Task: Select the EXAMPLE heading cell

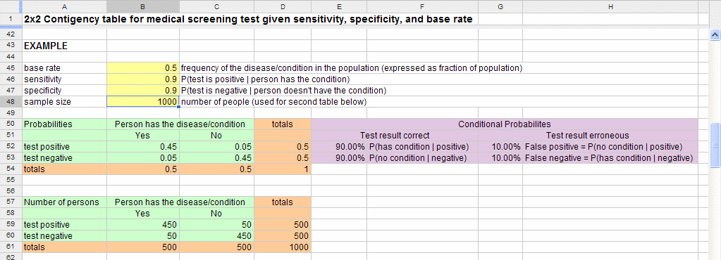Action: pyautogui.click(x=64, y=46)
